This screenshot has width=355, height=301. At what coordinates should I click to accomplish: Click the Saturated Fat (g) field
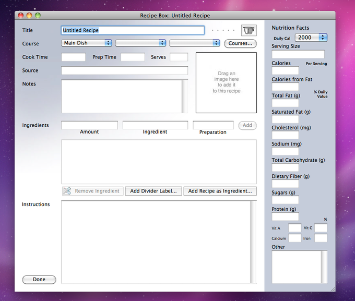(285, 119)
